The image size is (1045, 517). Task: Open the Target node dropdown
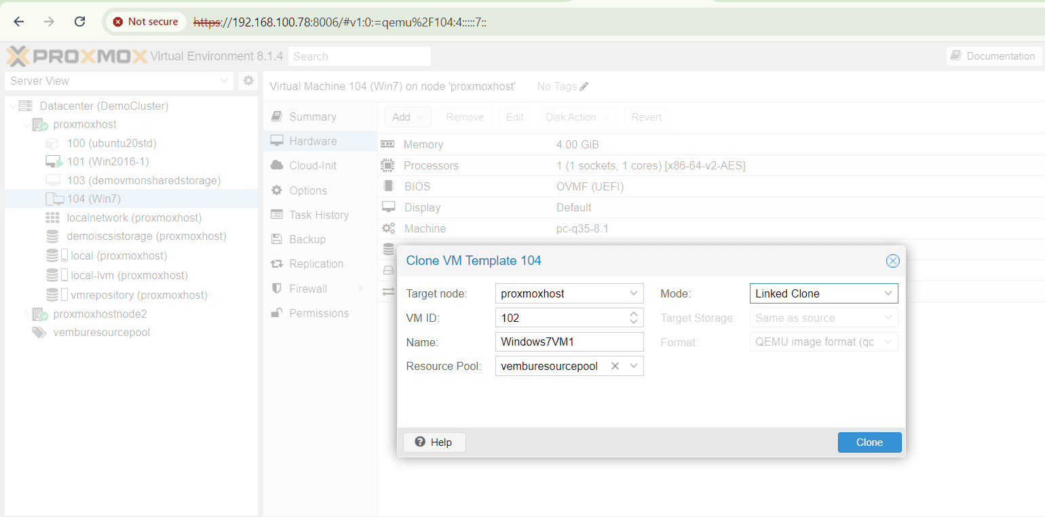634,293
